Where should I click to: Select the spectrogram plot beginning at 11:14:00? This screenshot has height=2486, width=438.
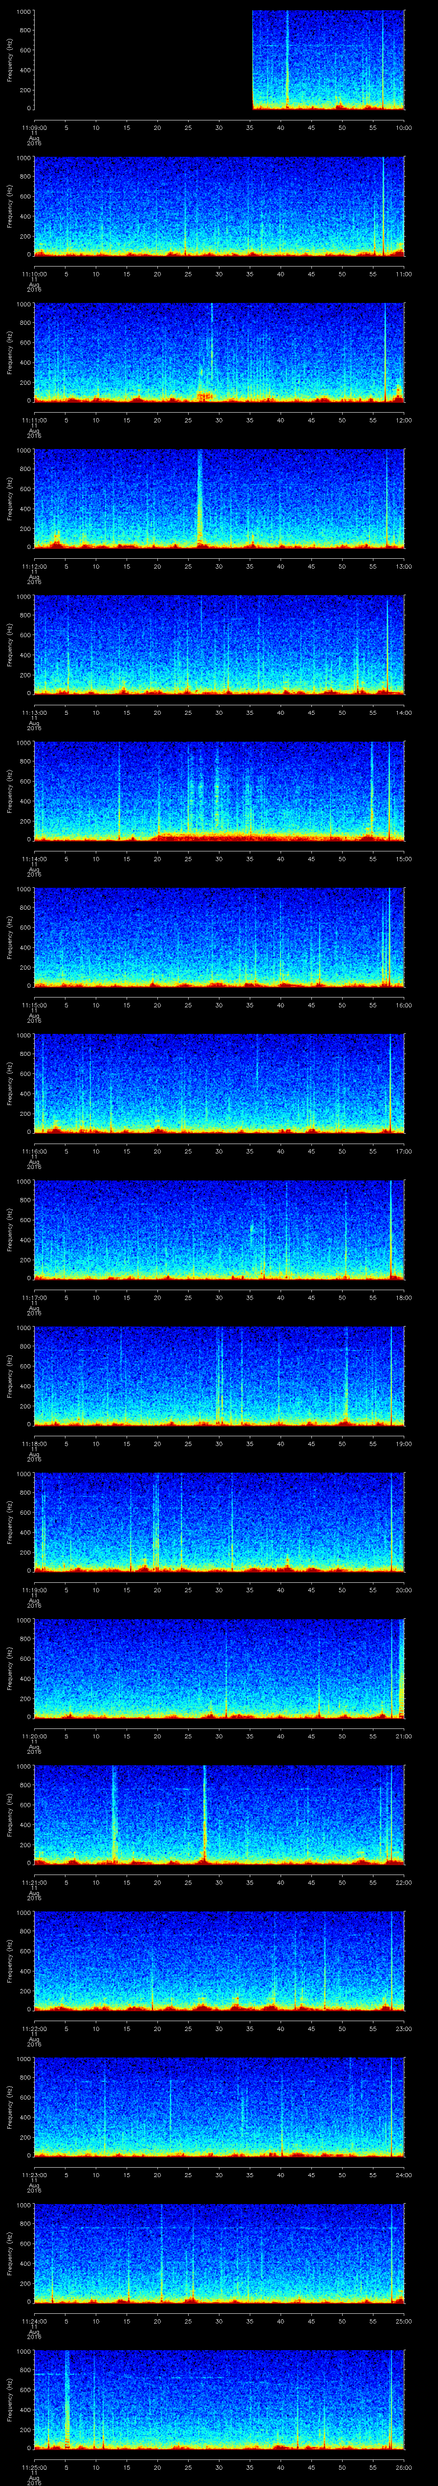[x=219, y=791]
